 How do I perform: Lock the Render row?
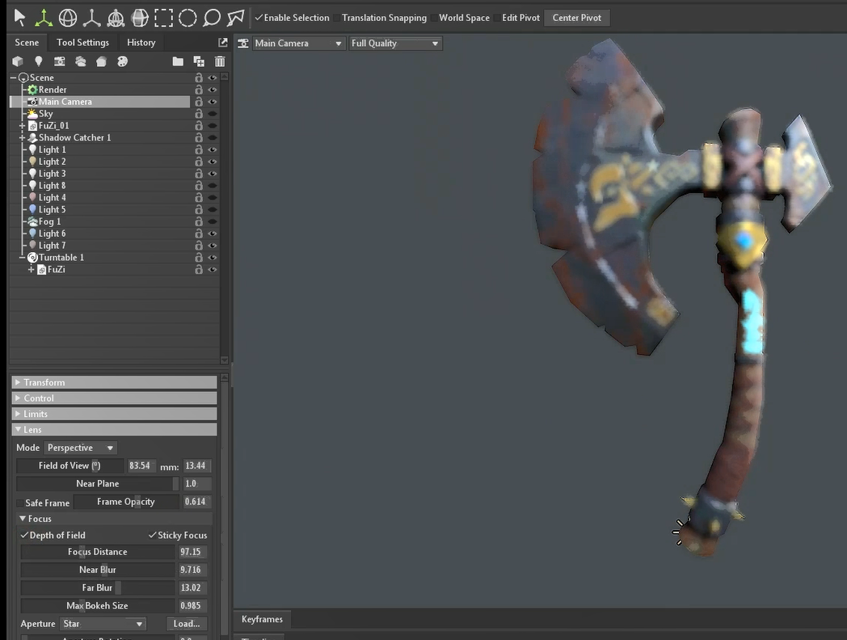pos(199,90)
